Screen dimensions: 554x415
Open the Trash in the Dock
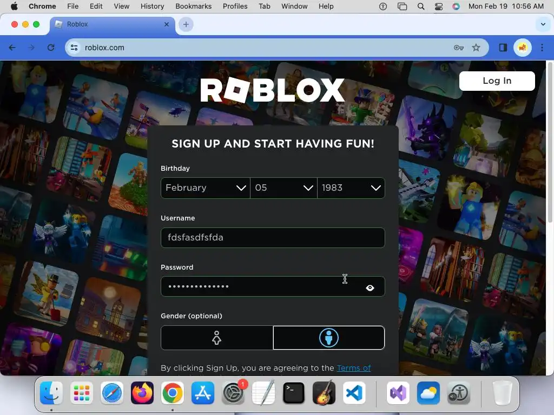coord(503,393)
